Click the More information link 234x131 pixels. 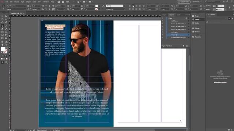[x=220, y=83]
